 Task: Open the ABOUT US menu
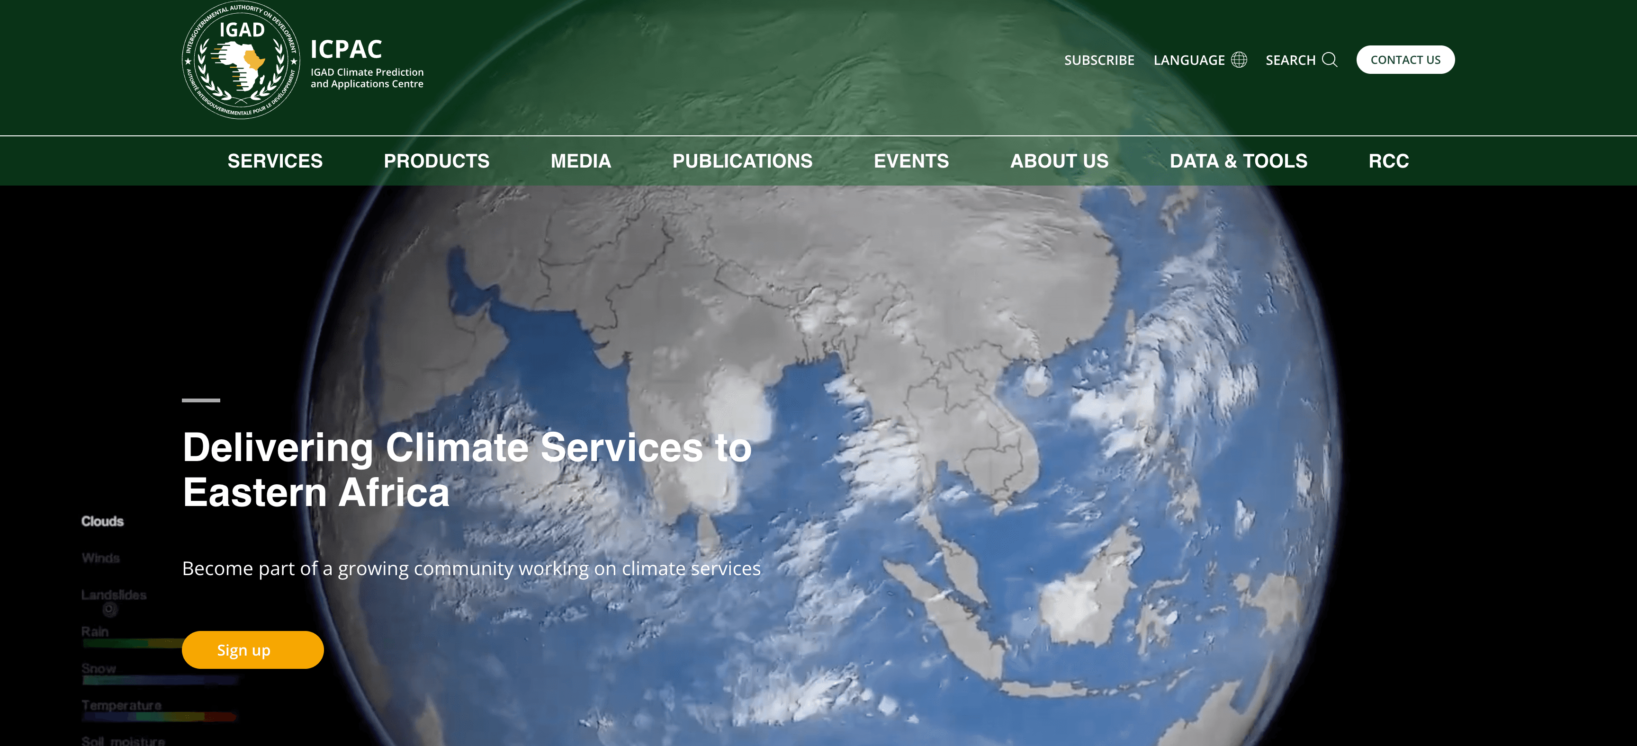click(1059, 161)
